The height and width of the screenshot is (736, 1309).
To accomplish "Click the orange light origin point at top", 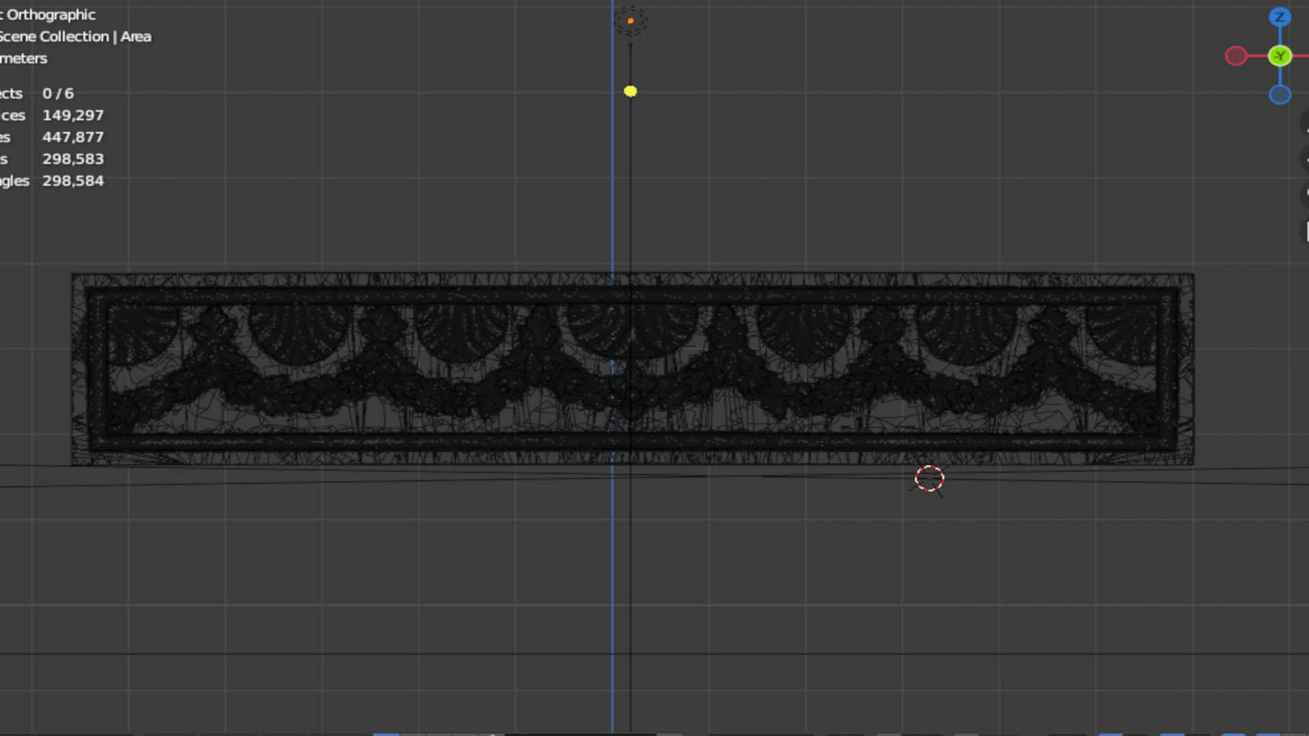I will point(631,21).
